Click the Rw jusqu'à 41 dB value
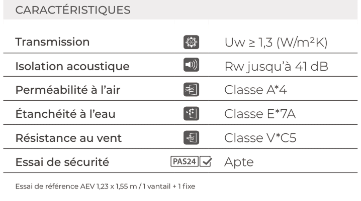 tap(276, 67)
